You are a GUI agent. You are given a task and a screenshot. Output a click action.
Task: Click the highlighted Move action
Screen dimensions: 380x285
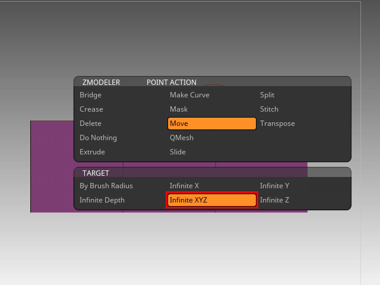[212, 123]
